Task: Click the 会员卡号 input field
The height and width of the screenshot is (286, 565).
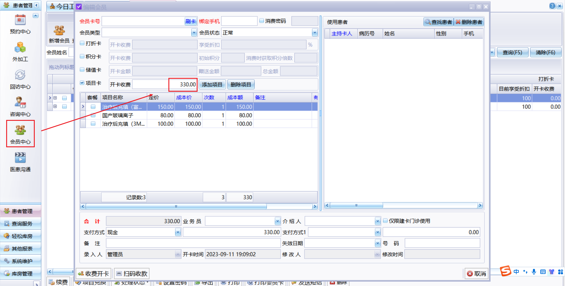Action: tap(143, 21)
